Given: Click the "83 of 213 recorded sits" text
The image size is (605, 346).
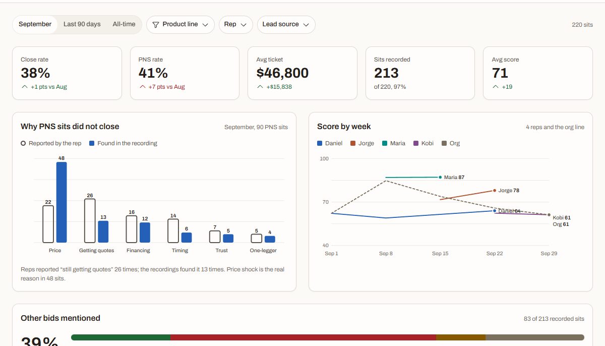Looking at the screenshot, I should (554, 319).
